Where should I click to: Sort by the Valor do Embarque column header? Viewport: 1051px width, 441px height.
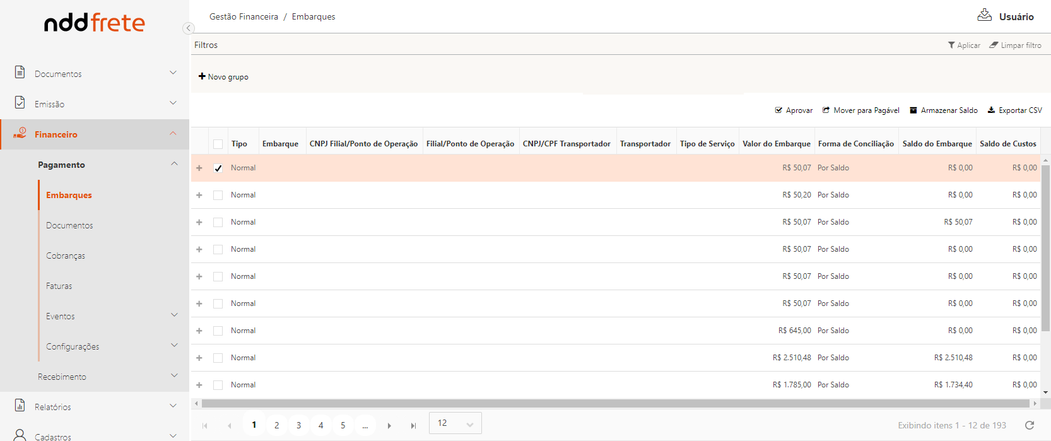[x=776, y=144]
